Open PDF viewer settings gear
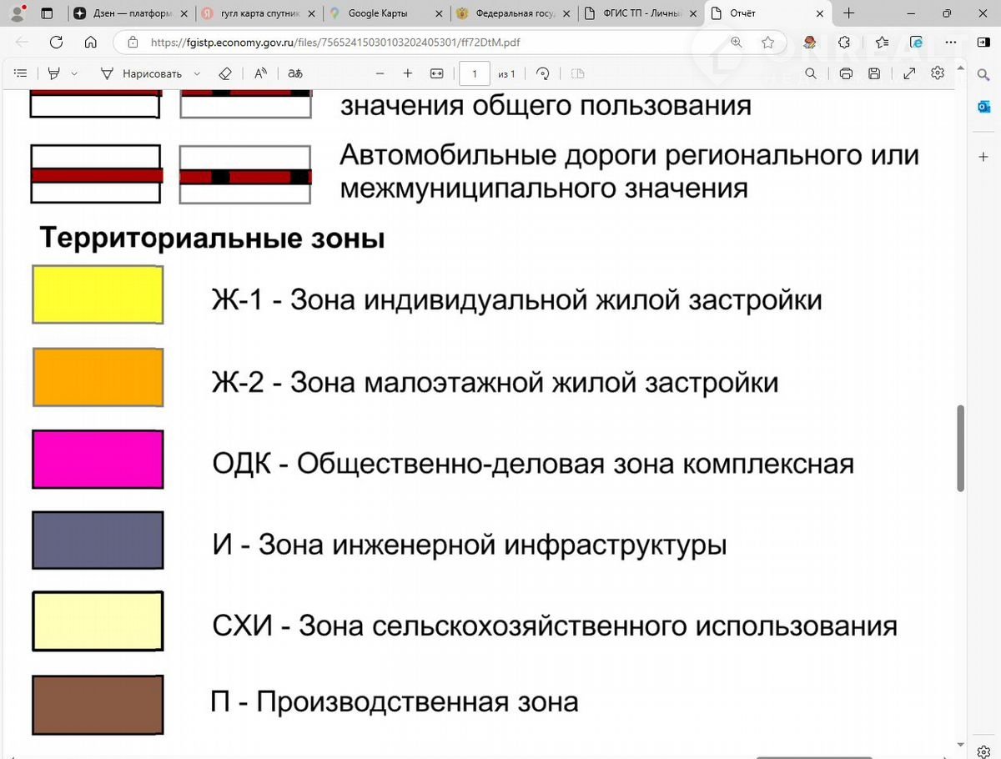This screenshot has width=1001, height=759. [x=938, y=73]
